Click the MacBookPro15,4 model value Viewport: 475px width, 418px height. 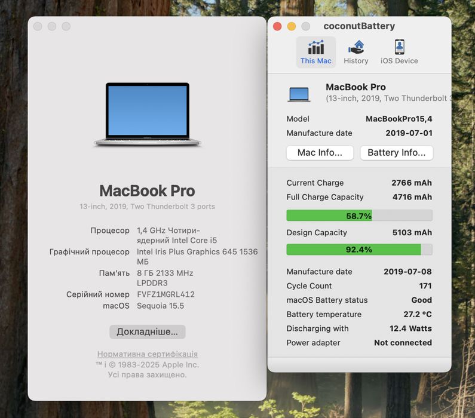pyautogui.click(x=399, y=119)
